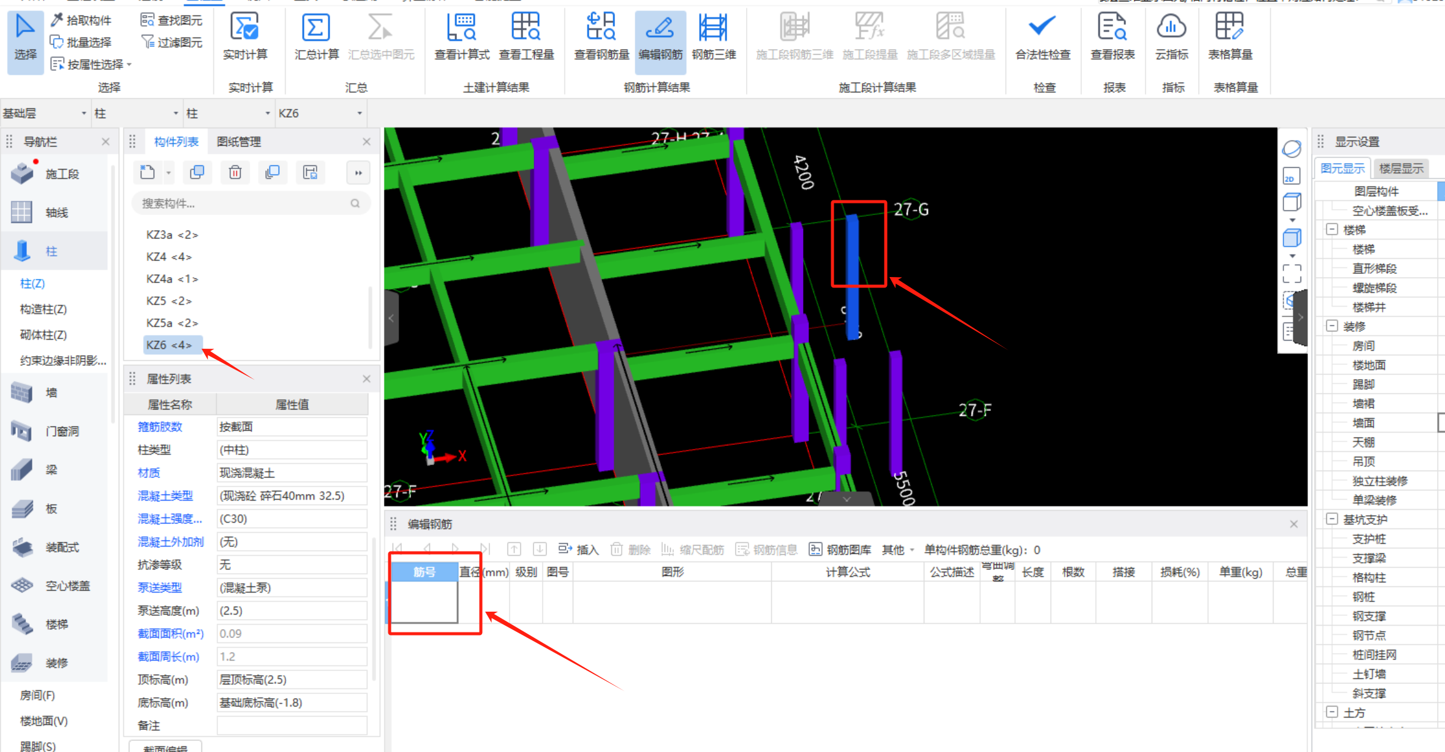Switch to 图纸管理 tab
Screen dimensions: 1445x752
click(x=239, y=142)
